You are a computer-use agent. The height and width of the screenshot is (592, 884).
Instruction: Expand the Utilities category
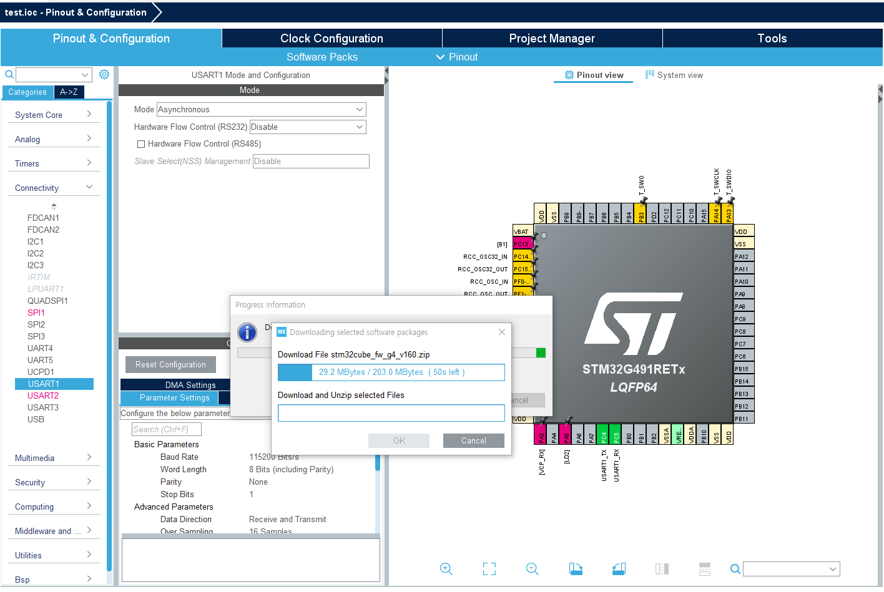click(54, 555)
